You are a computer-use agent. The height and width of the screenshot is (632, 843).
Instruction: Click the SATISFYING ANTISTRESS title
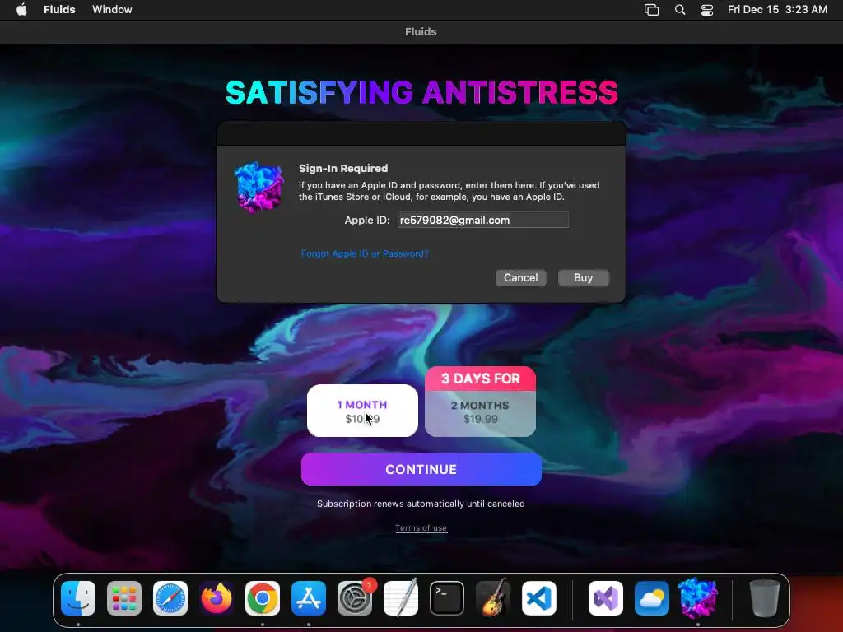(421, 92)
